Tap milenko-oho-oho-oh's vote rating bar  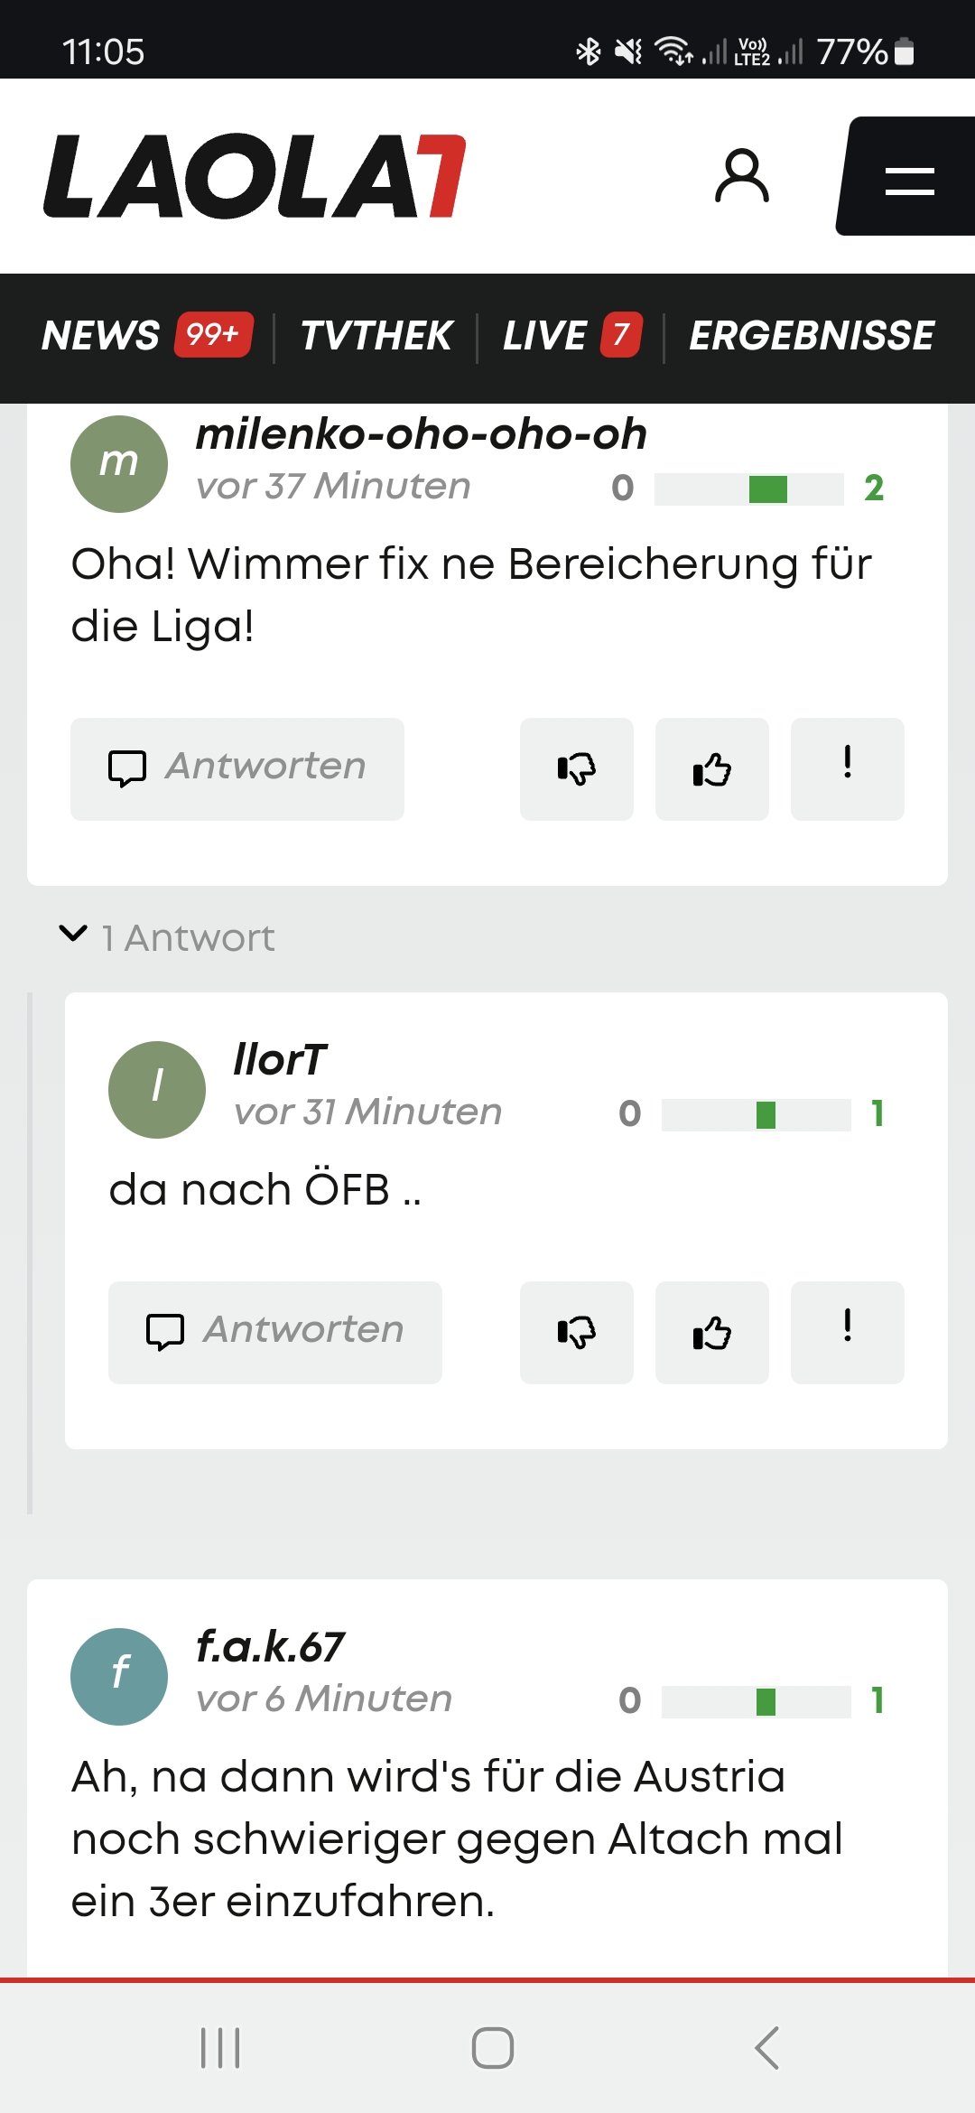pos(748,489)
